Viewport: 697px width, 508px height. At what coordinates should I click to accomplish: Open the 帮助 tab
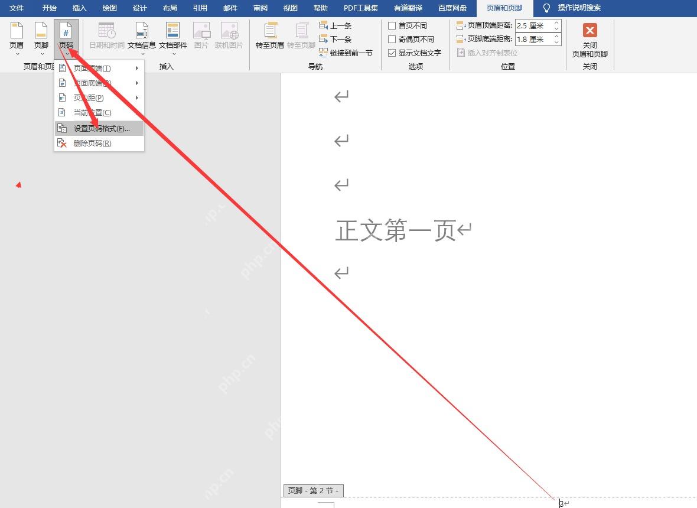[321, 8]
